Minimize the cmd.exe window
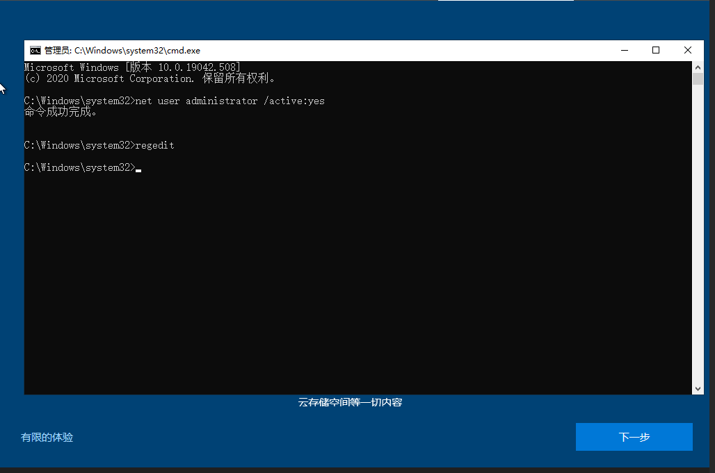 pyautogui.click(x=625, y=50)
